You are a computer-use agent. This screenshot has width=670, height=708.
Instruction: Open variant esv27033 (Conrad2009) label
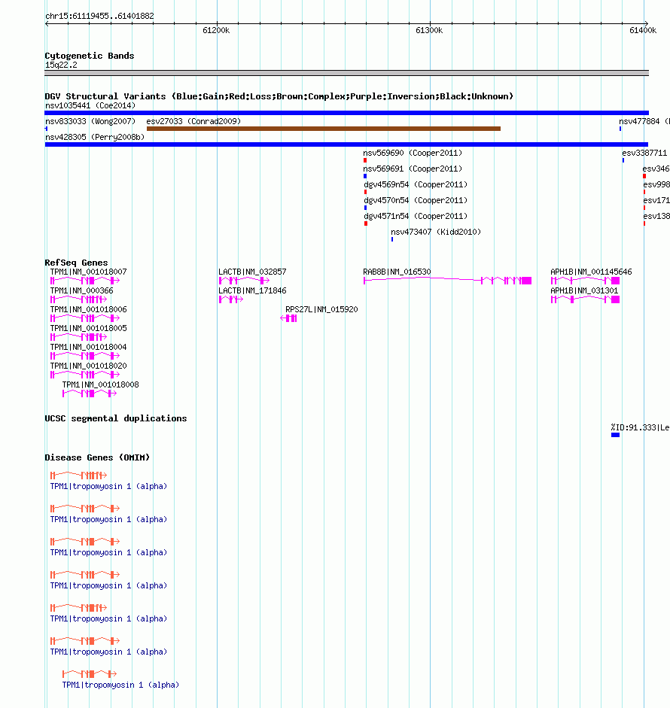click(193, 121)
